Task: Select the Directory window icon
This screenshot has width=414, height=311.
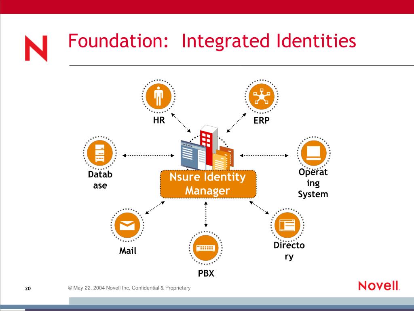Action: [287, 225]
